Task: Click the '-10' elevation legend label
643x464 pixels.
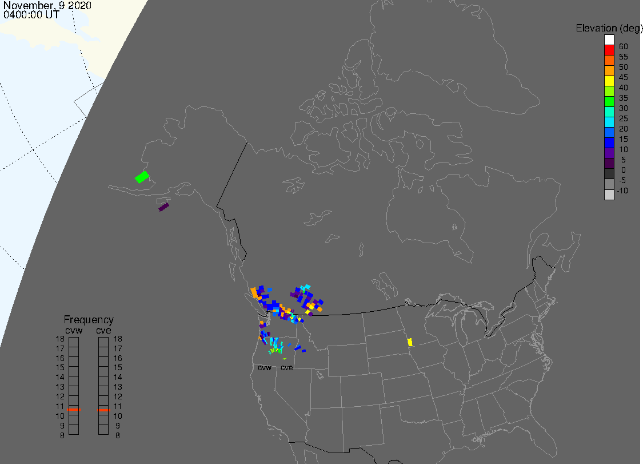Action: 622,191
